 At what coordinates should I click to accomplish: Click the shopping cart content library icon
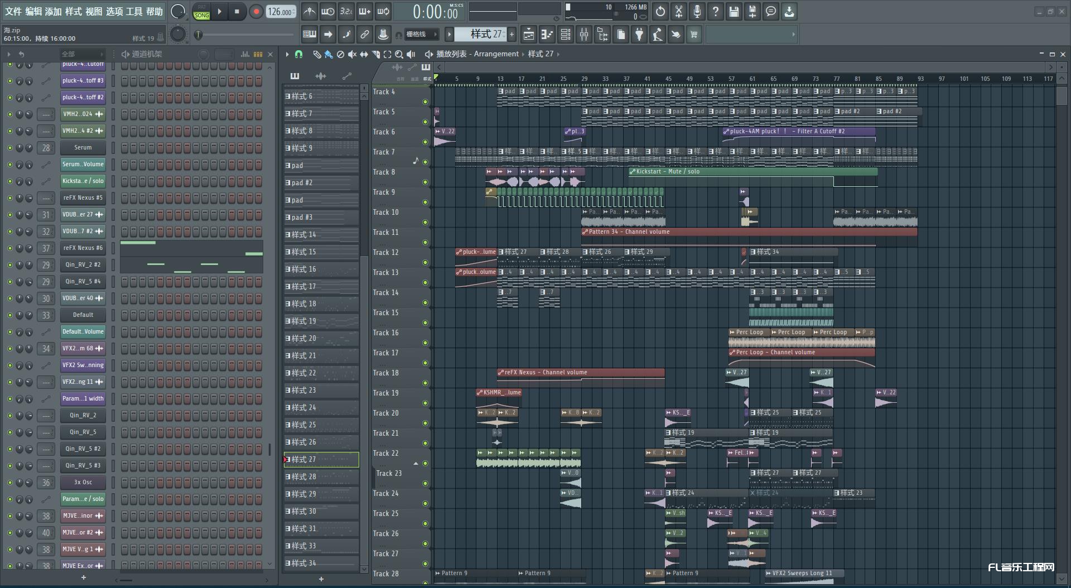(694, 35)
